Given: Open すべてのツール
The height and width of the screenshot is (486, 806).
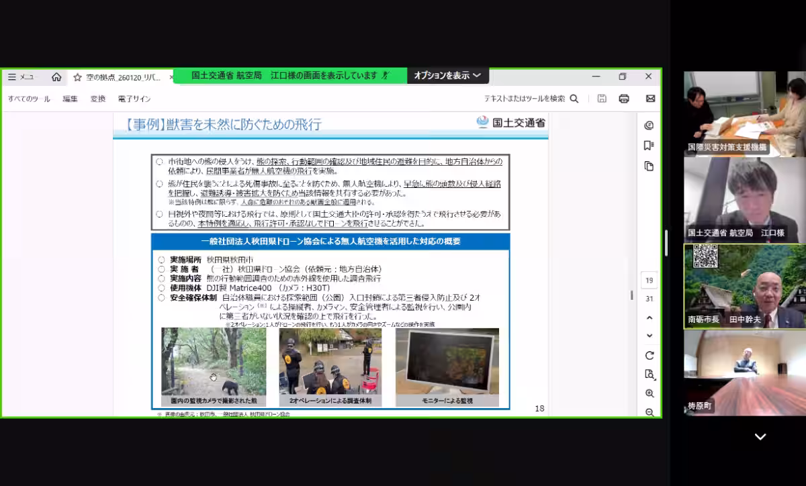Looking at the screenshot, I should (30, 98).
